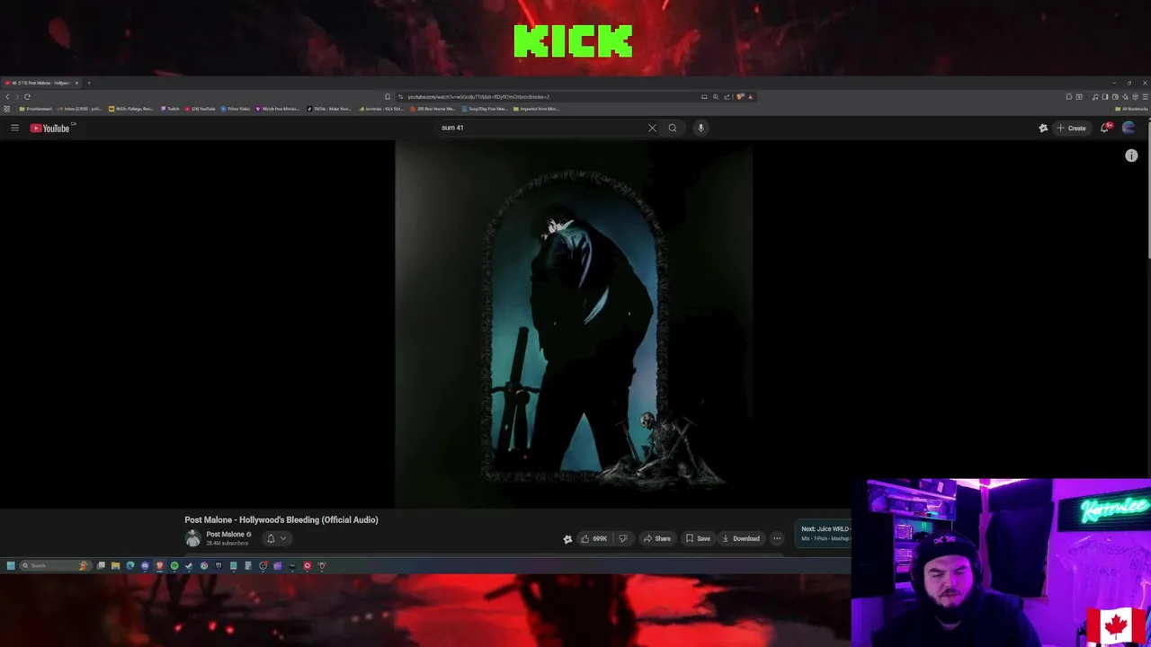Open the browser media control music icon
The height and width of the screenshot is (647, 1151).
coord(1094,96)
